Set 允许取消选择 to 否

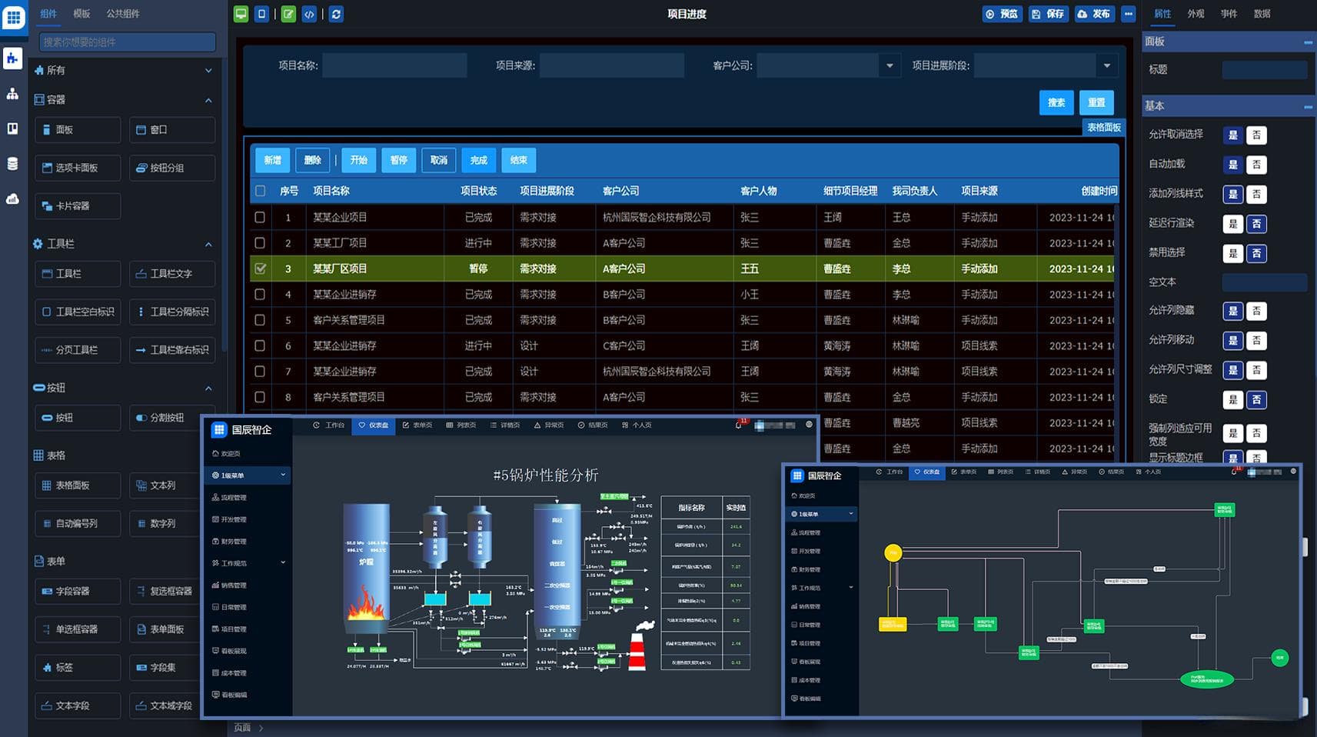(1256, 135)
